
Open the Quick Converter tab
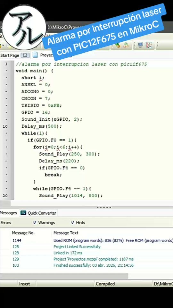(38, 213)
